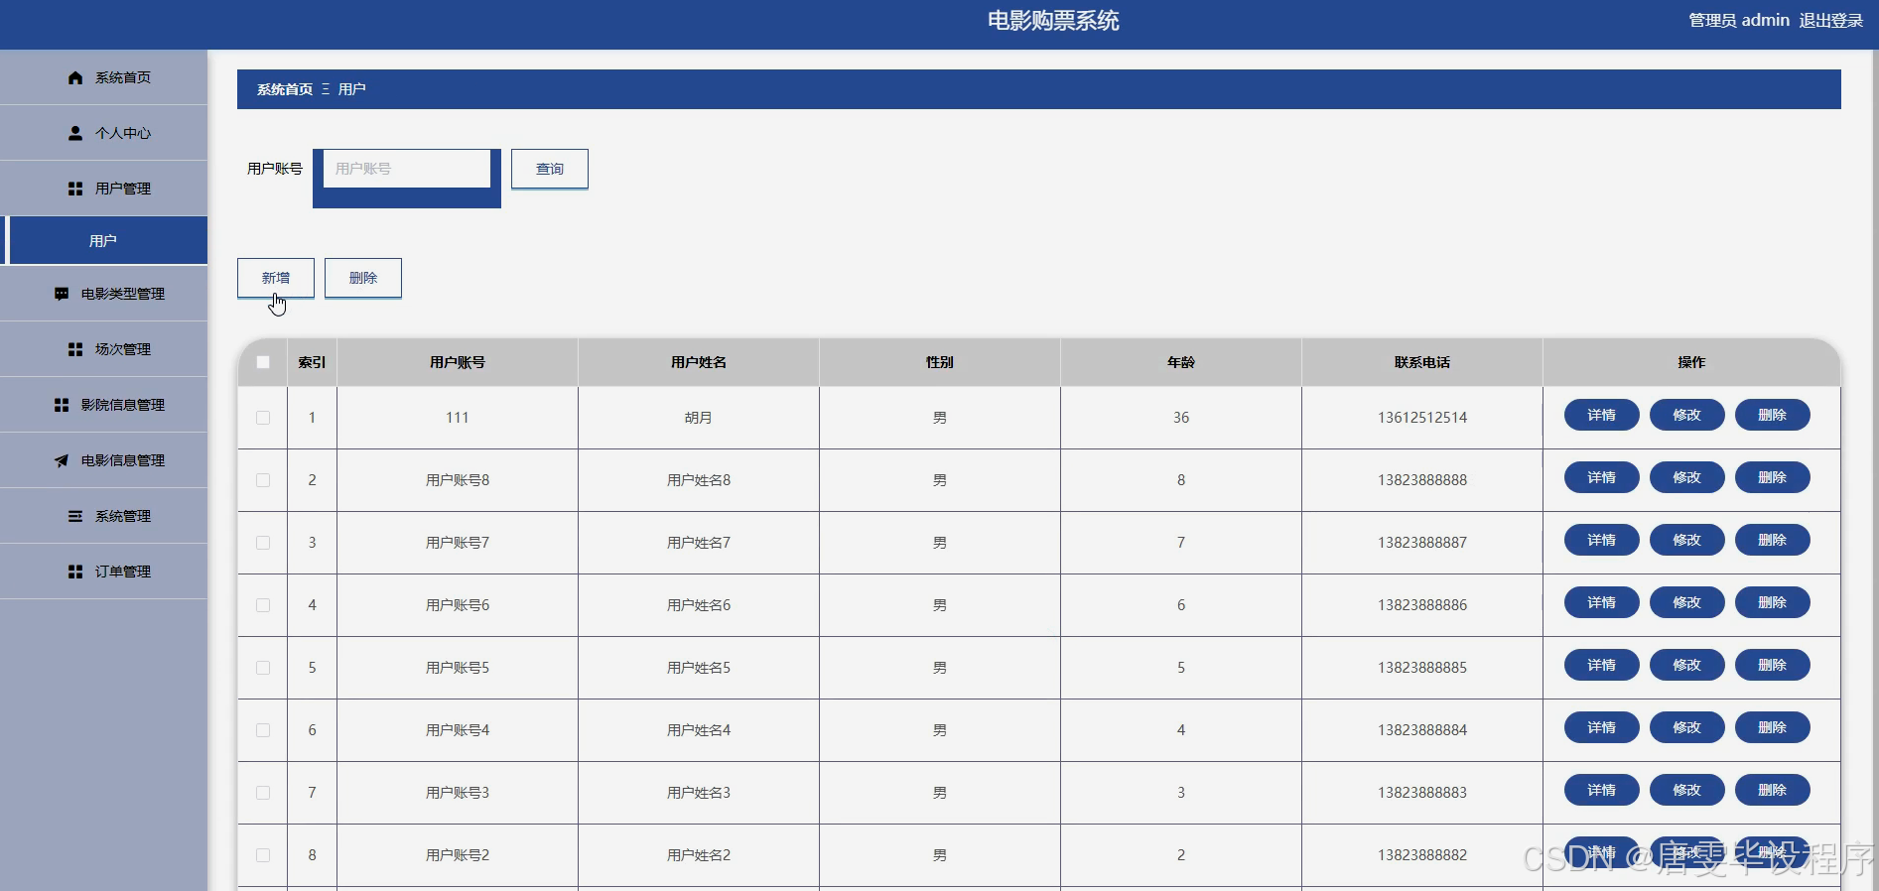Expand 场次管理 sidebar menu
The width and height of the screenshot is (1879, 891).
(104, 349)
